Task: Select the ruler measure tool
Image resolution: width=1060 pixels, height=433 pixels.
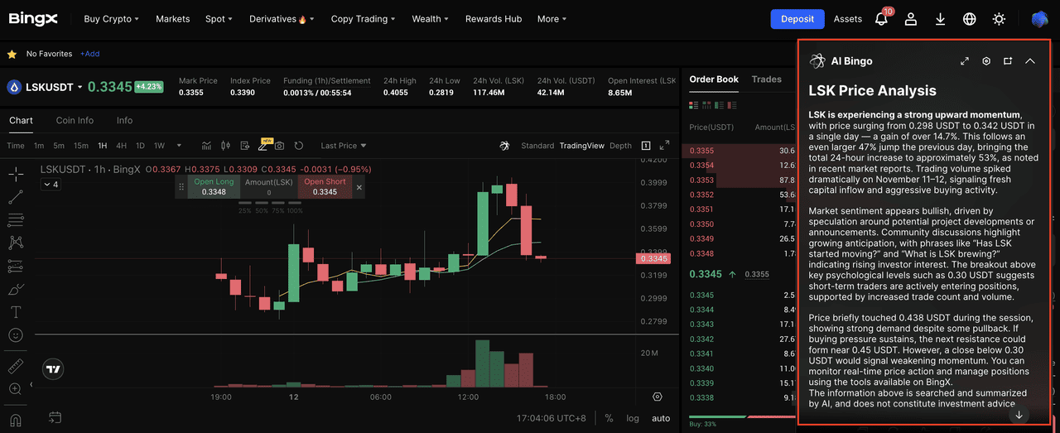Action: [15, 366]
